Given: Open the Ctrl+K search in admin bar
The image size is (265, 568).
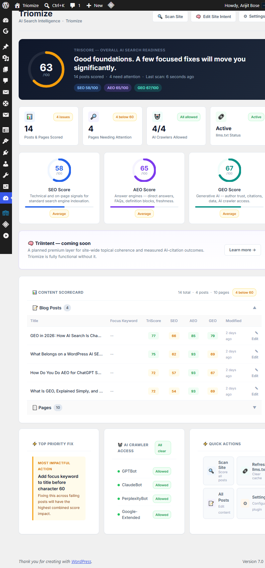Looking at the screenshot, I should tap(54, 5).
